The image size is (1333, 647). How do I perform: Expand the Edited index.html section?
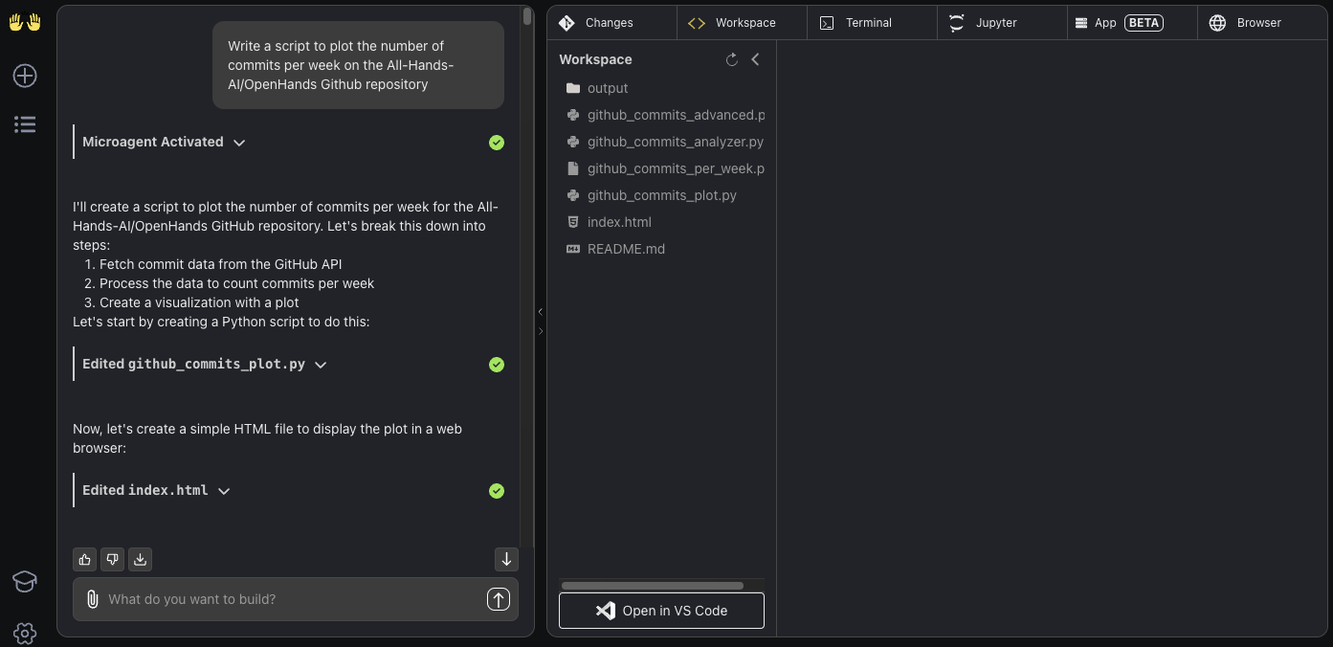(x=224, y=491)
